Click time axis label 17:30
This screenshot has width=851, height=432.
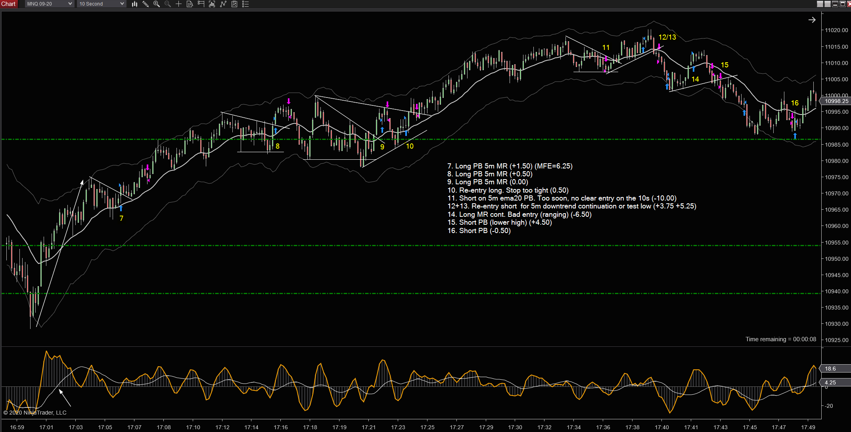515,427
